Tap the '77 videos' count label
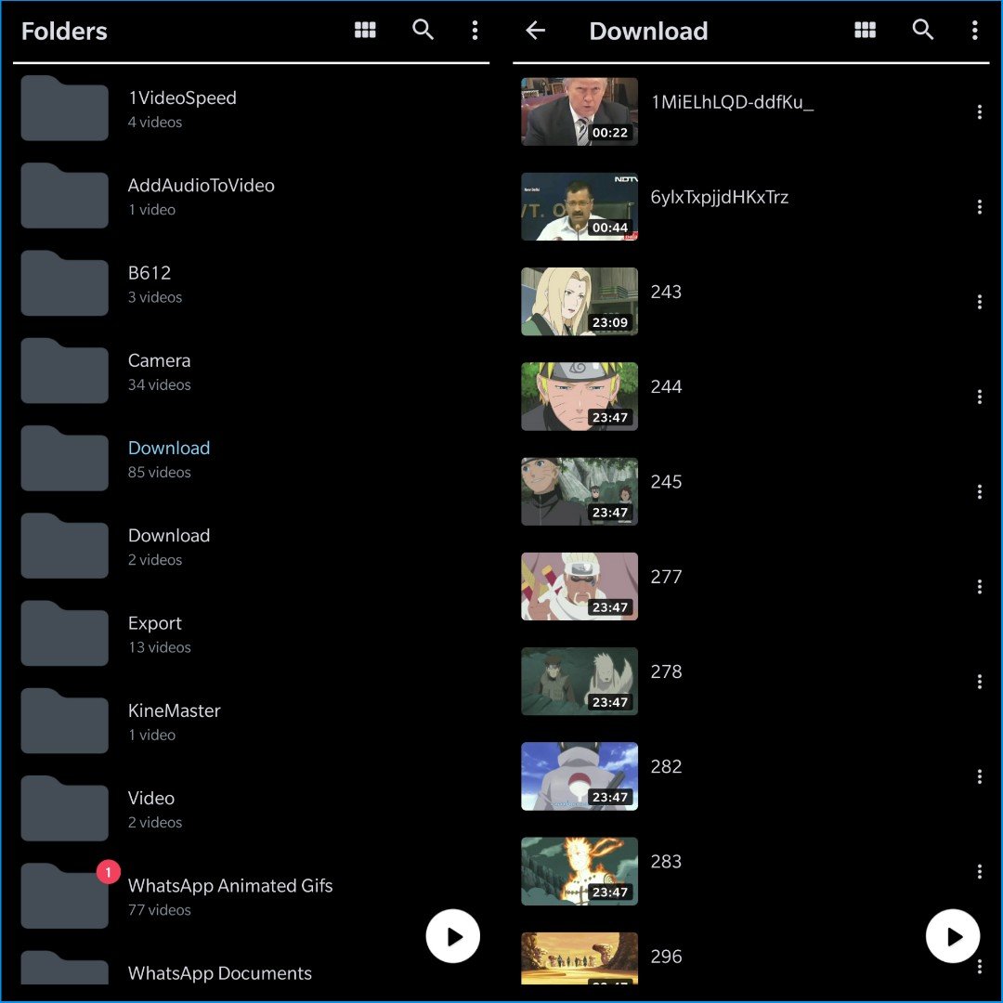 (160, 909)
